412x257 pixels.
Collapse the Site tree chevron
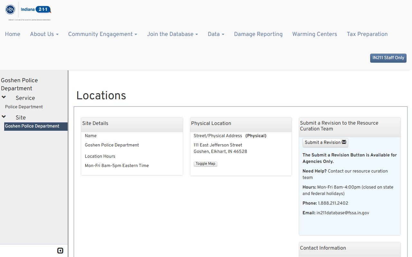(4, 117)
